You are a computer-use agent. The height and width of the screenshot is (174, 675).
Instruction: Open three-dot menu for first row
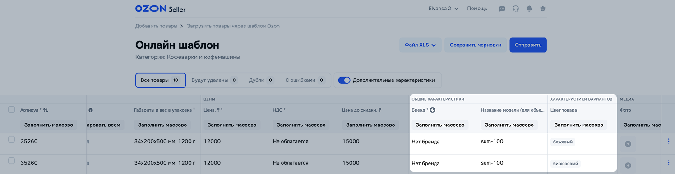(x=669, y=141)
